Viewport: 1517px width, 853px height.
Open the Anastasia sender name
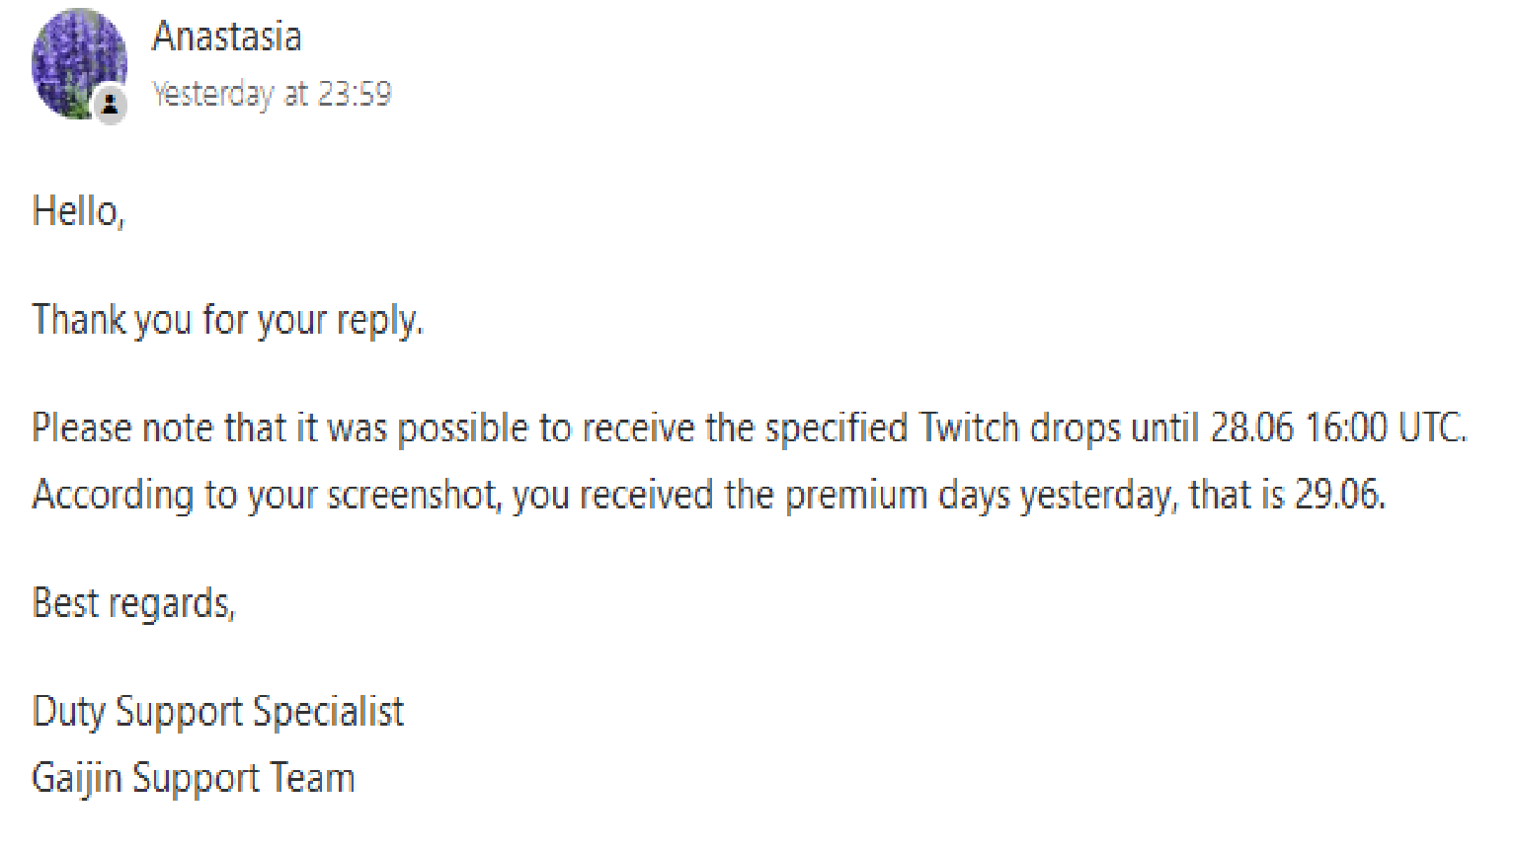226,38
